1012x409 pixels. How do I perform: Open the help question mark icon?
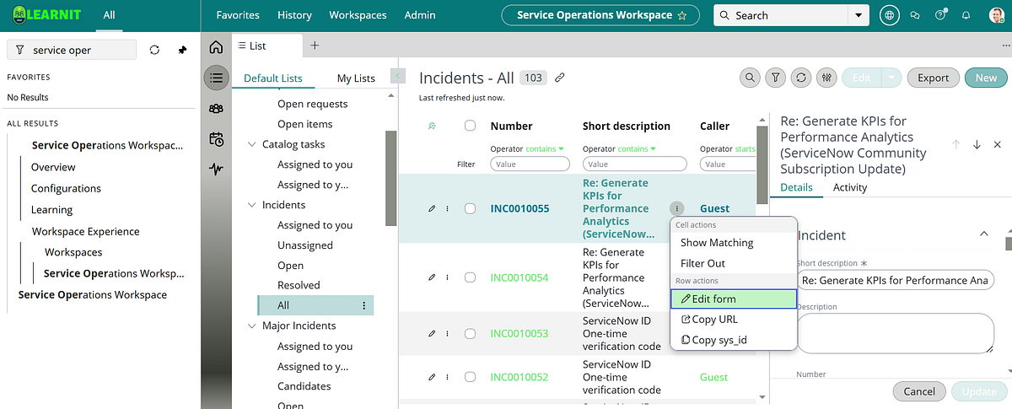pos(940,15)
